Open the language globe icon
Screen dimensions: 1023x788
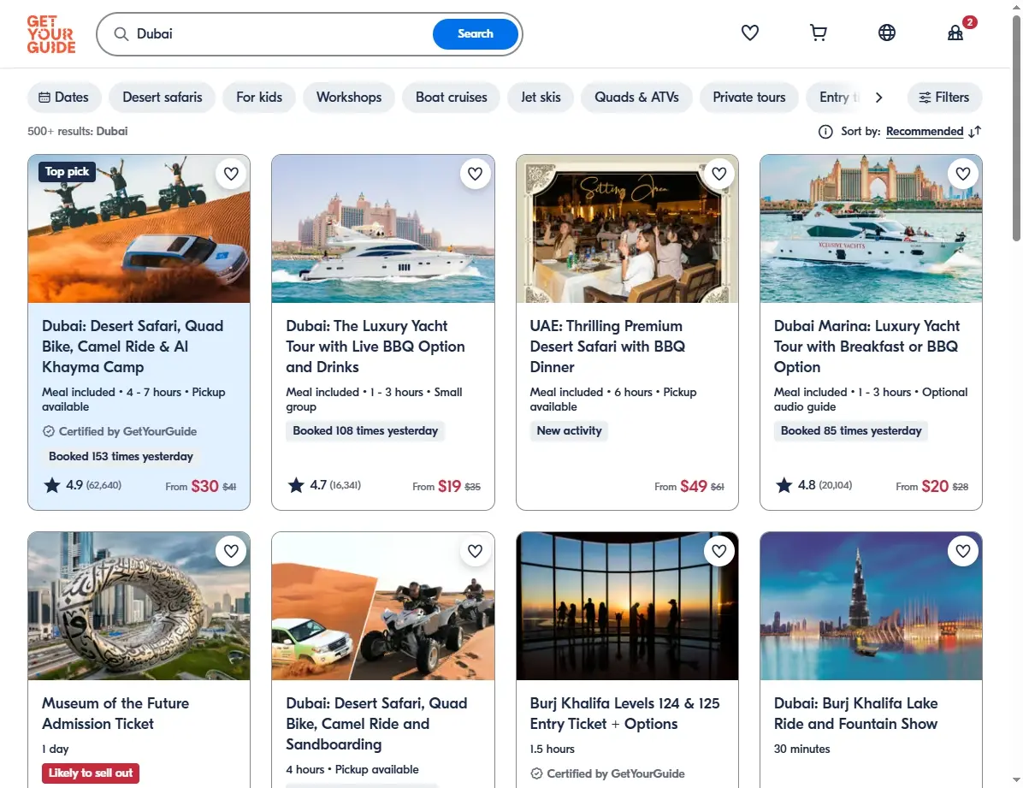tap(887, 33)
